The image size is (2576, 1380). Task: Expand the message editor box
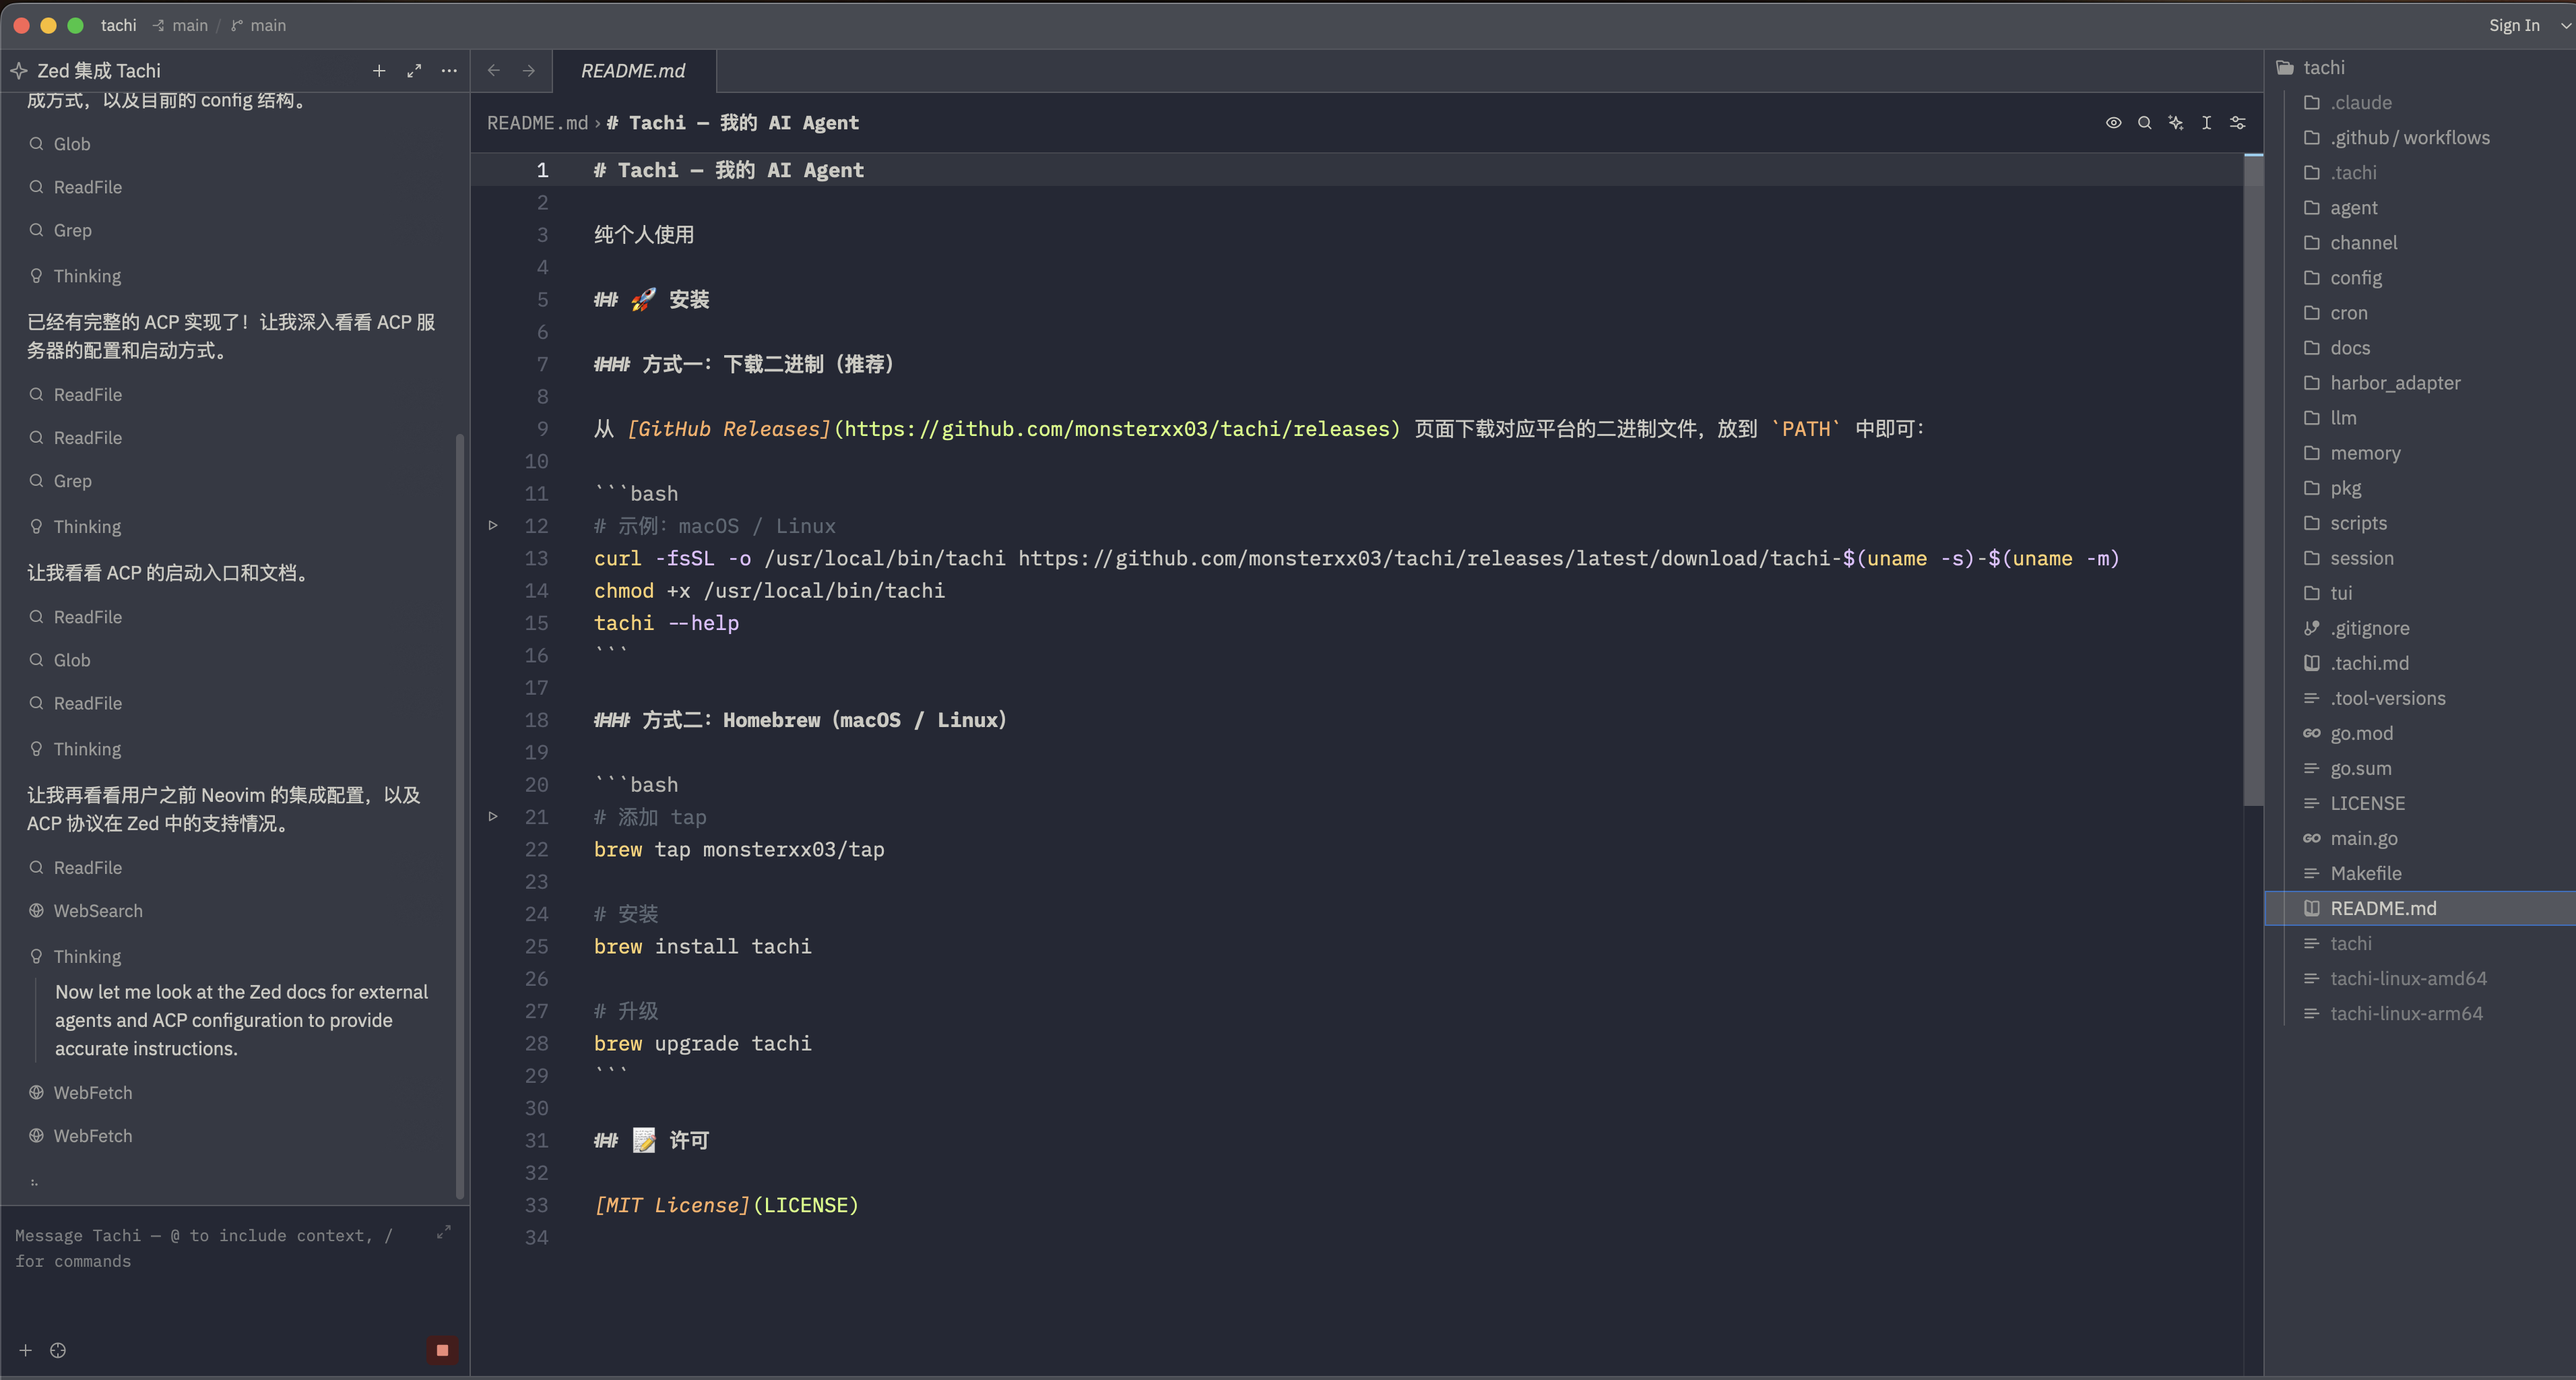[x=444, y=1233]
